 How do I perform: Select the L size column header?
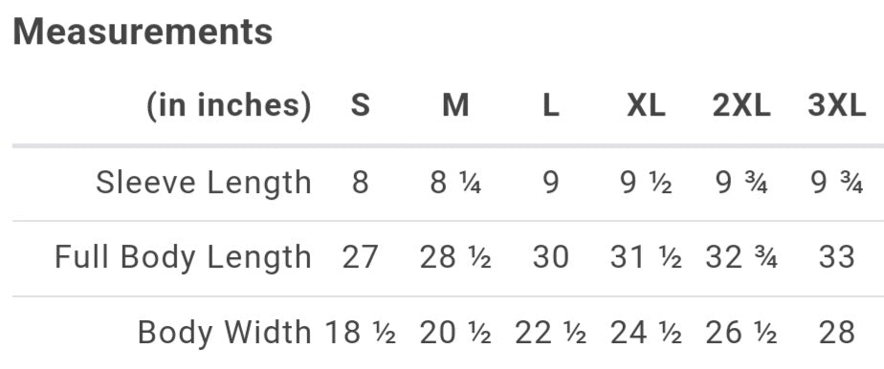(x=551, y=105)
